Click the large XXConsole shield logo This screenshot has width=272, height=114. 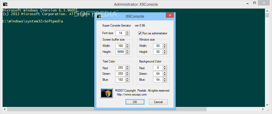coord(106,93)
